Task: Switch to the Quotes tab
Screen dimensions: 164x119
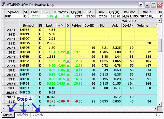Action: (8, 115)
